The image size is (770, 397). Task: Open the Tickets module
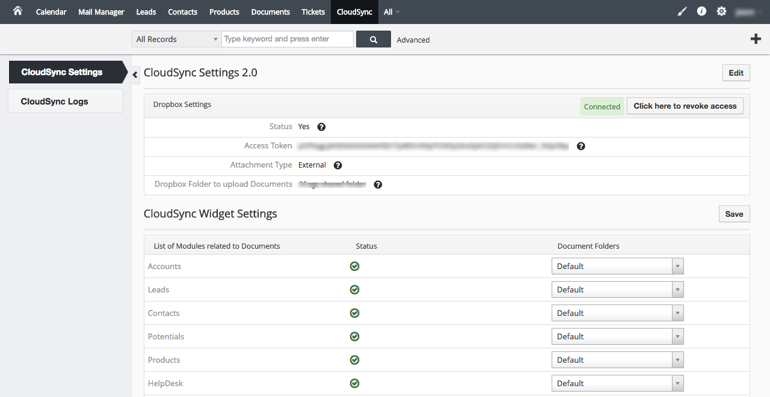313,12
